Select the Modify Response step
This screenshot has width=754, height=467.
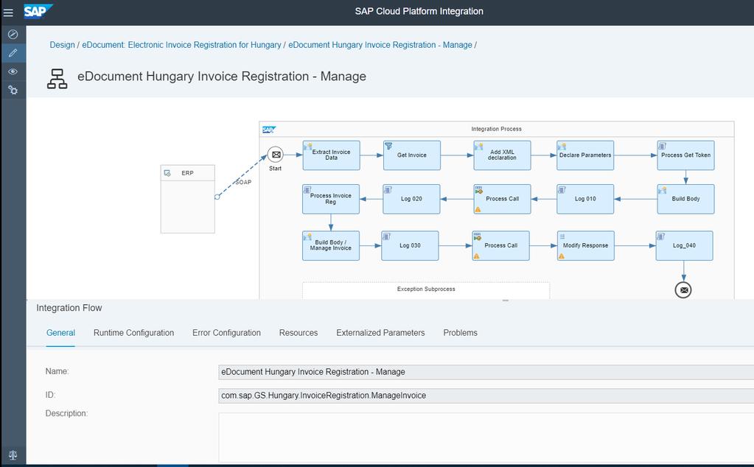585,245
